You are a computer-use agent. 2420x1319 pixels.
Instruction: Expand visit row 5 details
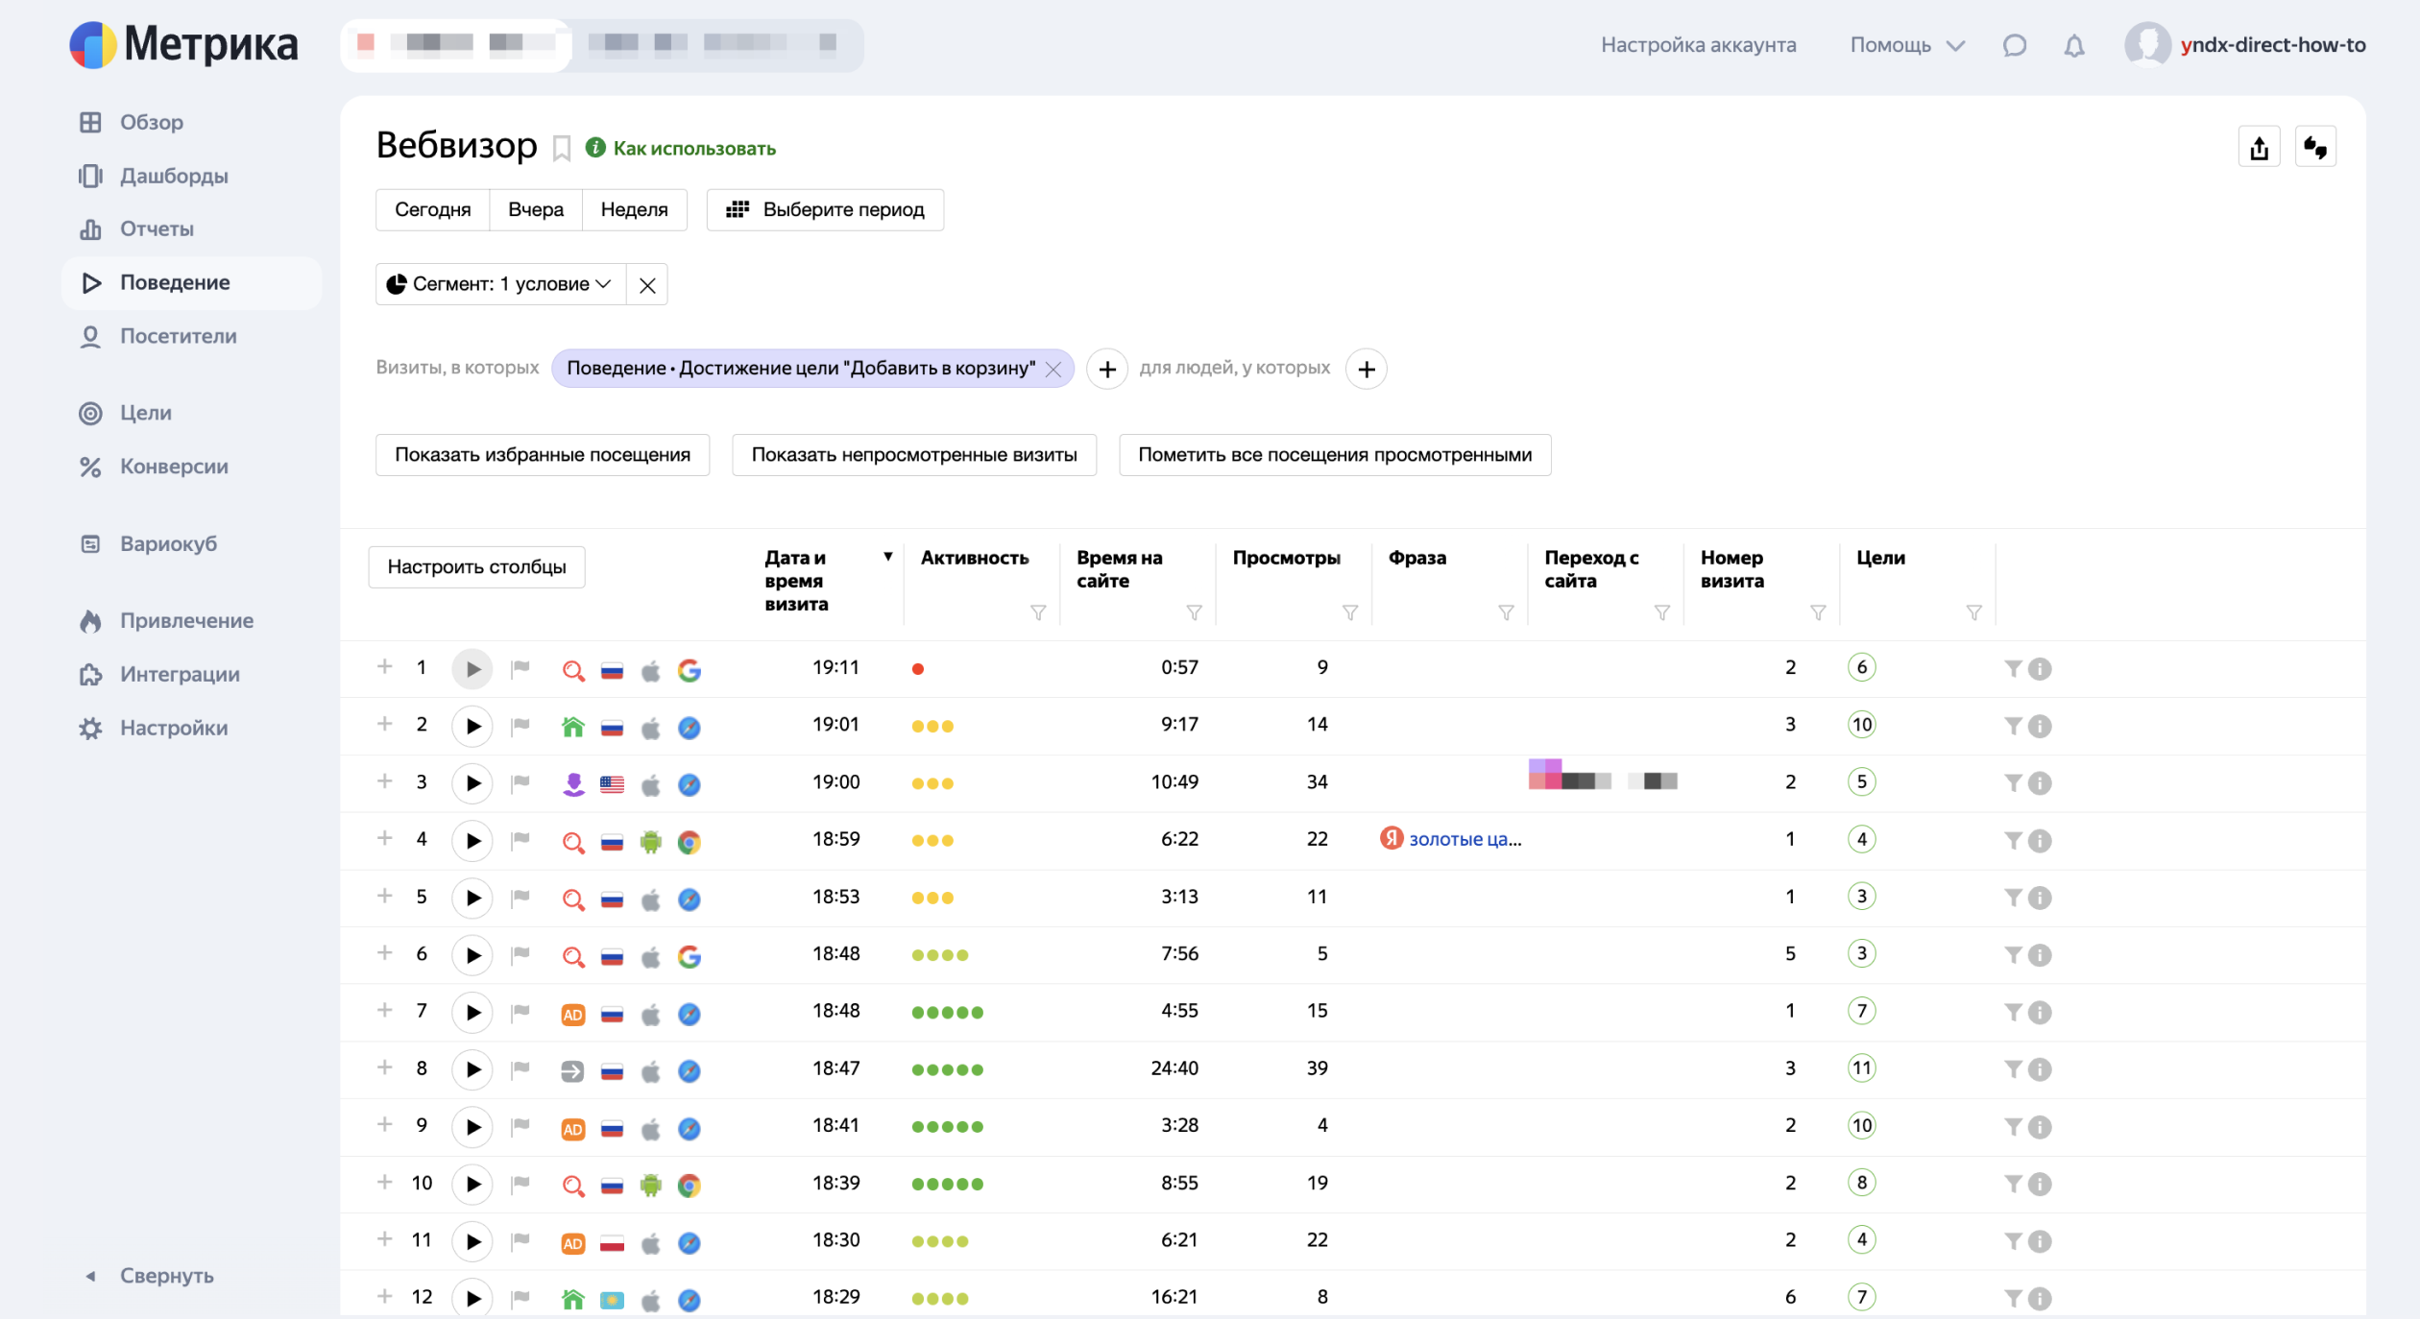(385, 896)
